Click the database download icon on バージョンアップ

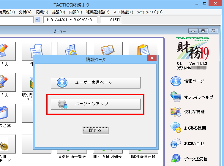click(63, 104)
